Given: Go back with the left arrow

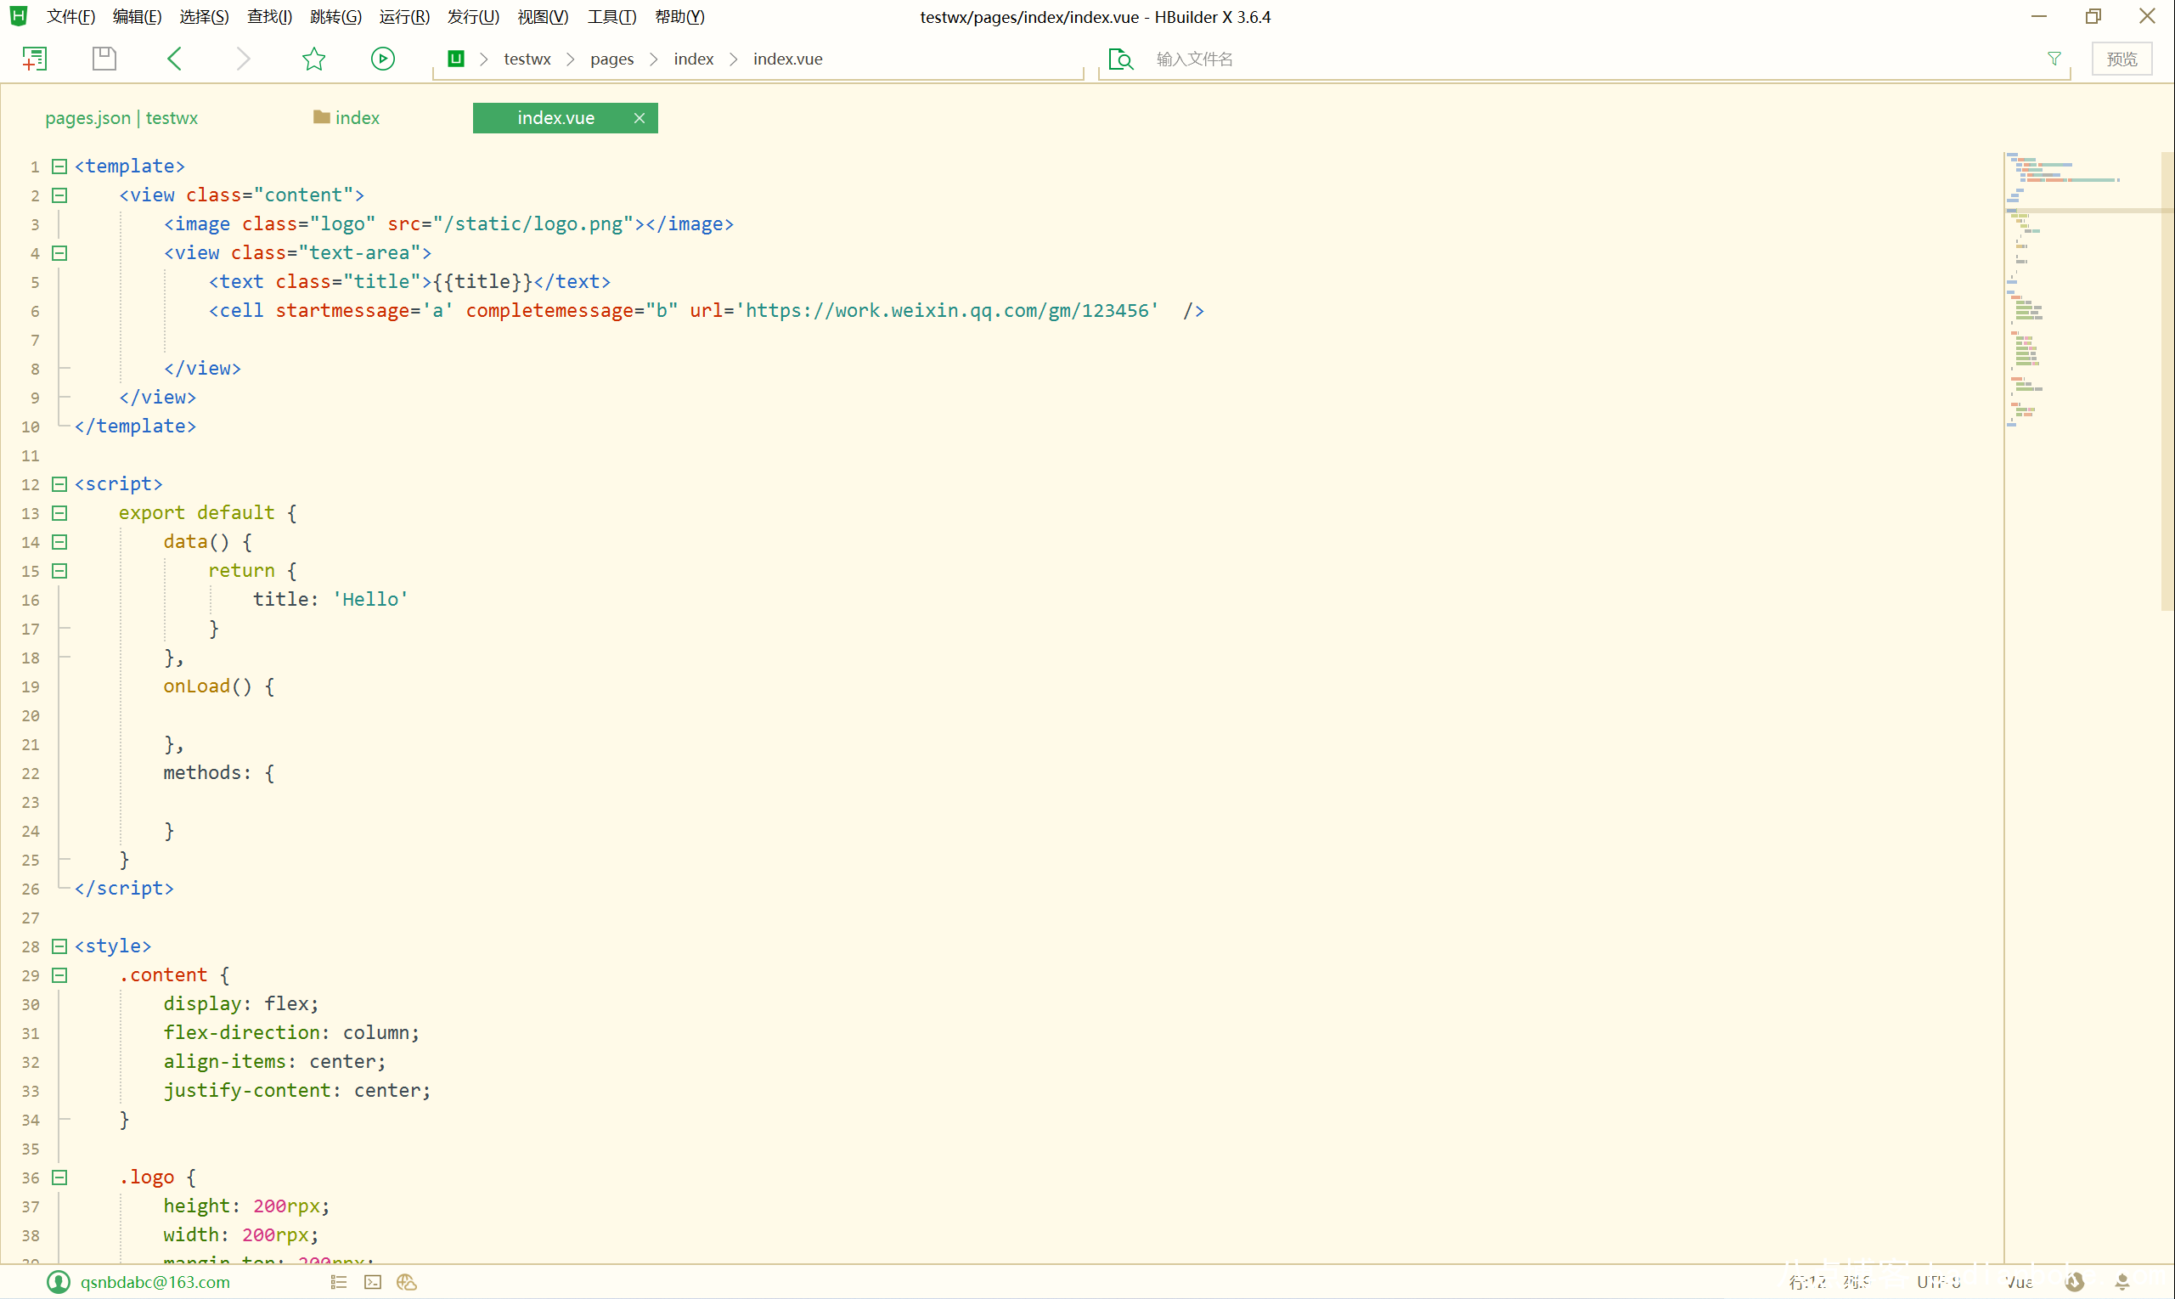Looking at the screenshot, I should (x=174, y=59).
